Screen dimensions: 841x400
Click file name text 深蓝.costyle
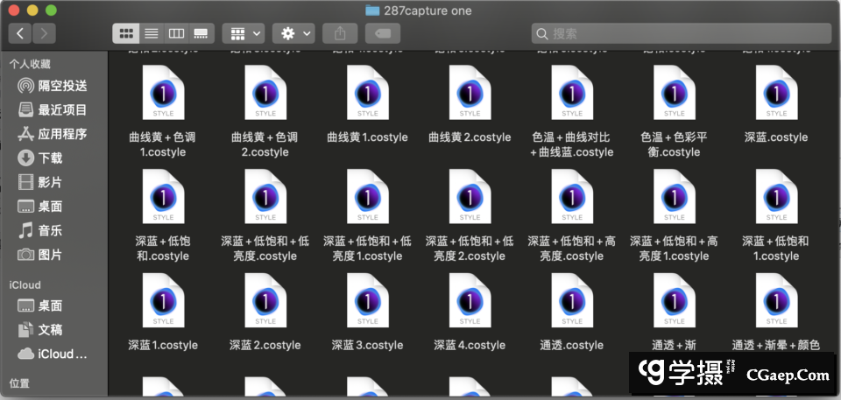point(776,137)
